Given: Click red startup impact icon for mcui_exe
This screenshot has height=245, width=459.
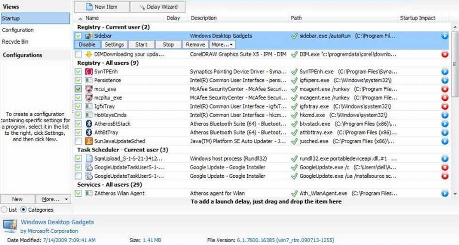Looking at the screenshot, I should click(x=445, y=89).
